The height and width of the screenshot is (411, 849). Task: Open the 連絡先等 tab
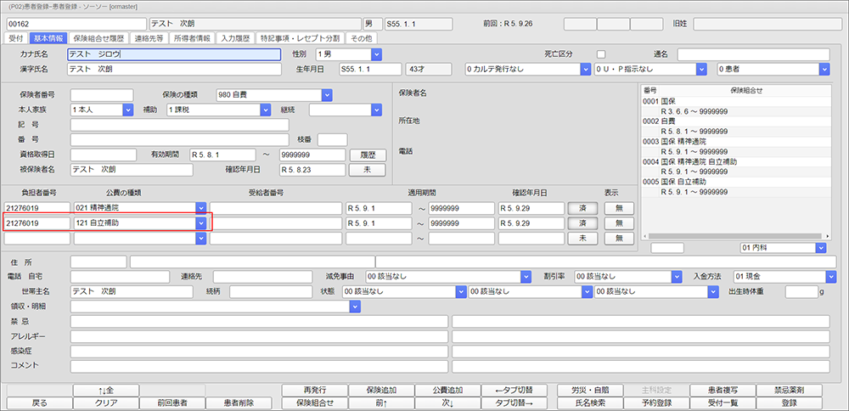pos(150,38)
